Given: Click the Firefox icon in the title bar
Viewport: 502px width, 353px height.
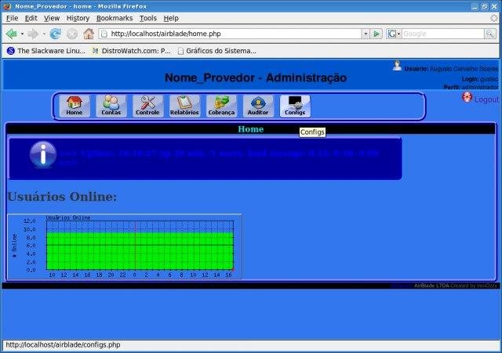Looking at the screenshot, I should pyautogui.click(x=7, y=6).
